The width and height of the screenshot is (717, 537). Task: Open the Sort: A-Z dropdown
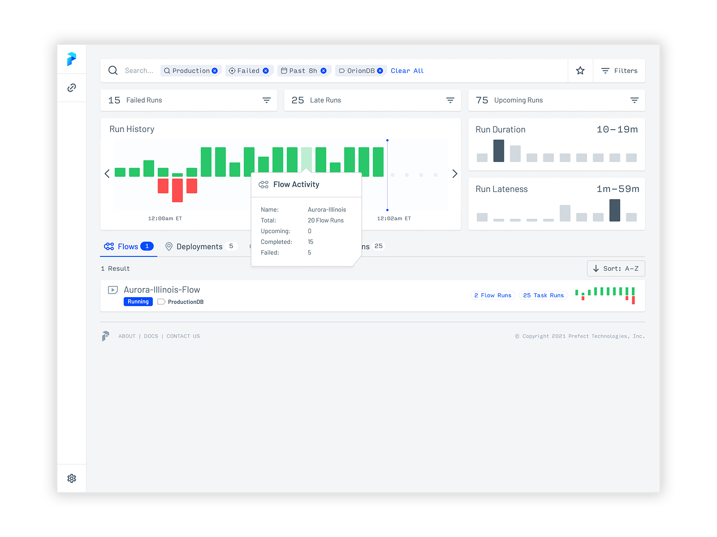pyautogui.click(x=616, y=268)
